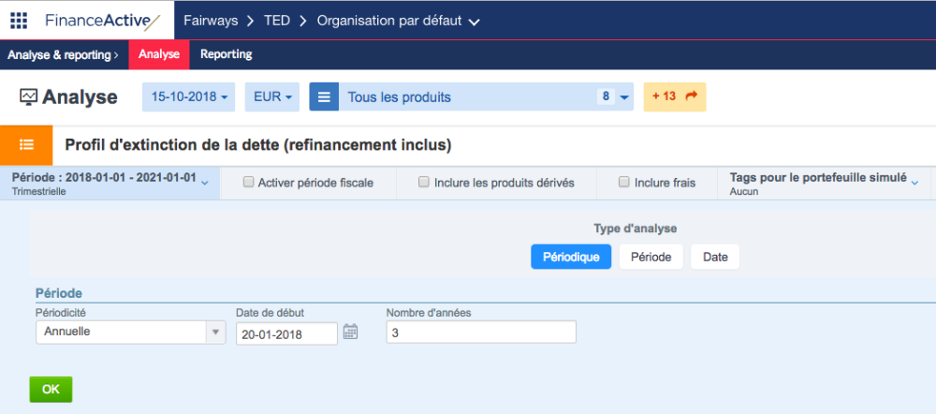The width and height of the screenshot is (936, 414).
Task: Confirm with the green OK button
Action: [51, 389]
